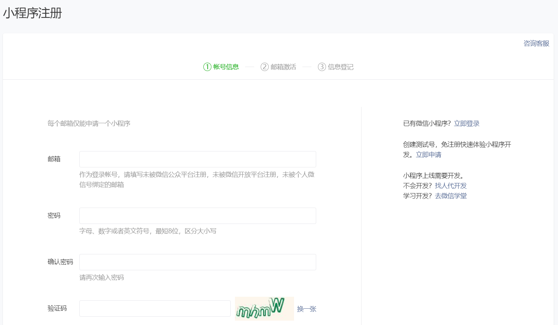The height and width of the screenshot is (325, 558).
Task: Select the 确认密码 confirm password field
Action: pyautogui.click(x=198, y=262)
